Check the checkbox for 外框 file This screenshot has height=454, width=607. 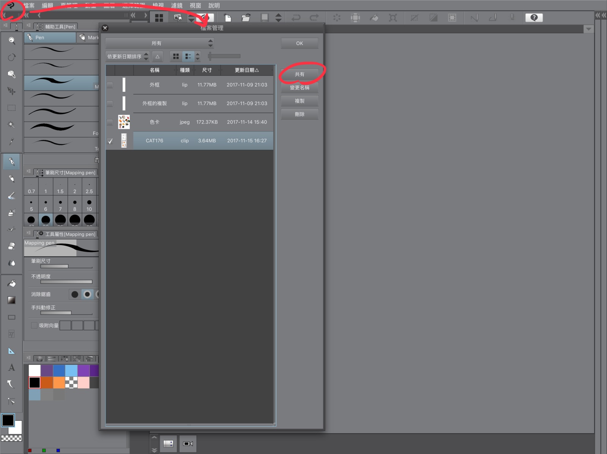[x=110, y=85]
